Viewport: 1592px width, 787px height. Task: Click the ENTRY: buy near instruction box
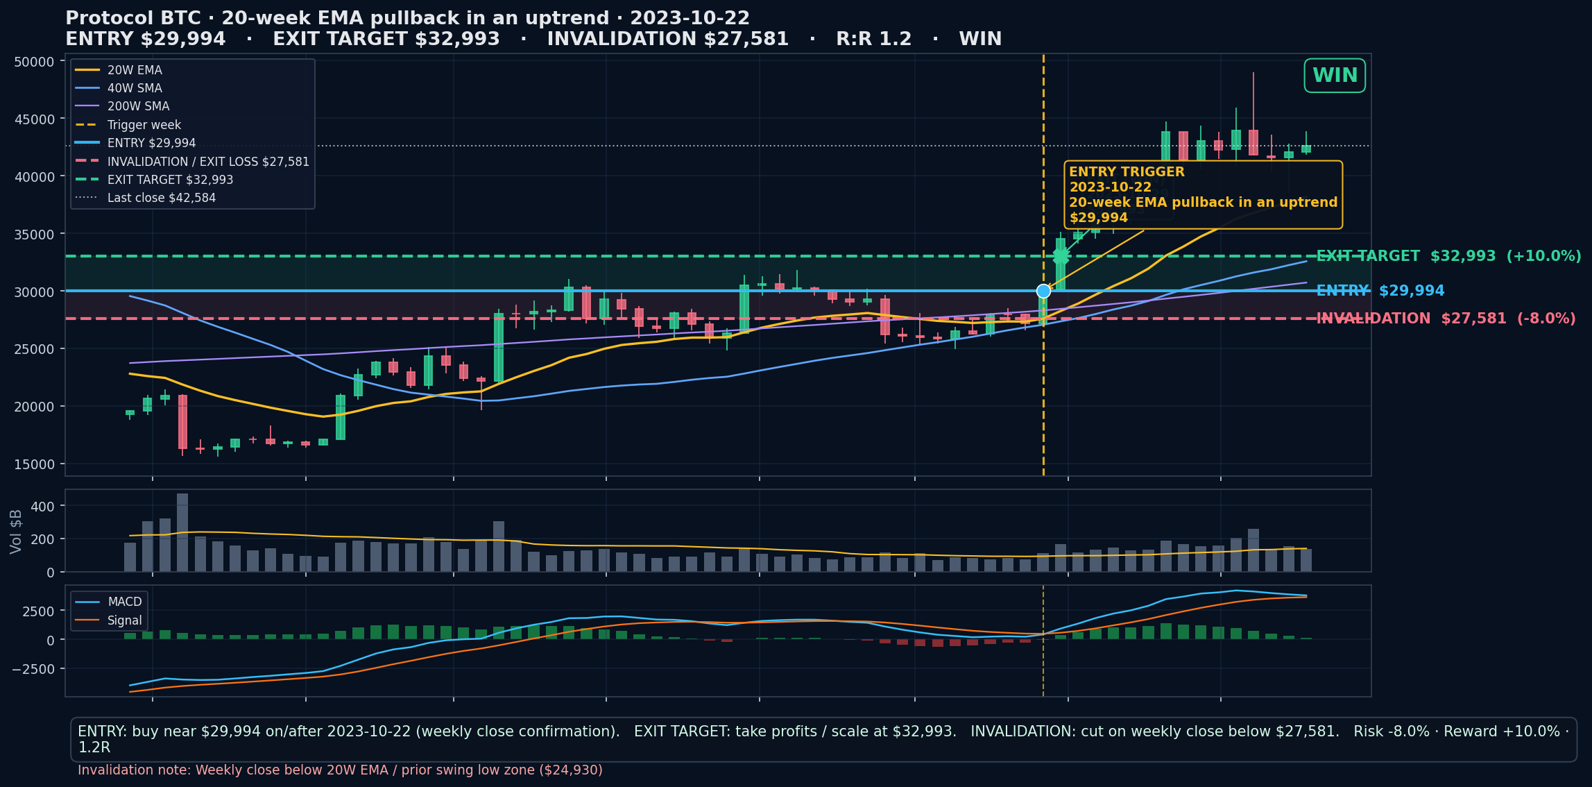823,739
